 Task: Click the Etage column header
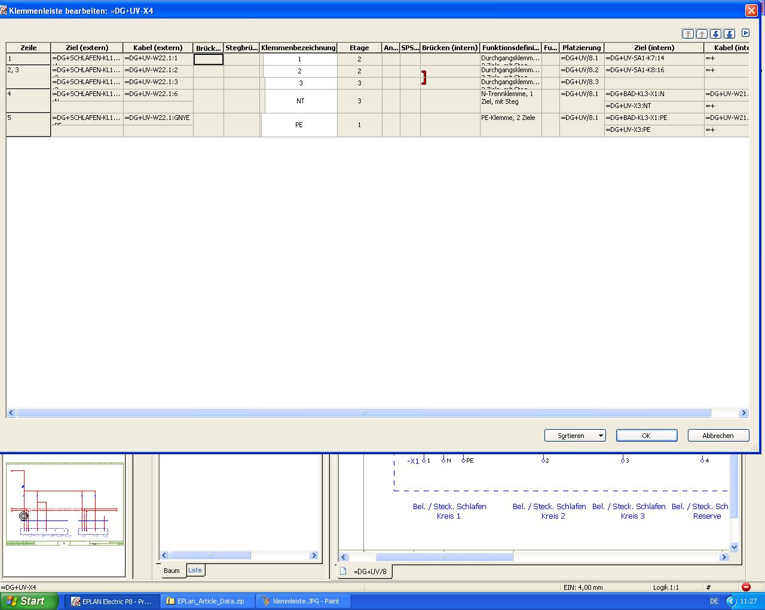click(x=359, y=48)
